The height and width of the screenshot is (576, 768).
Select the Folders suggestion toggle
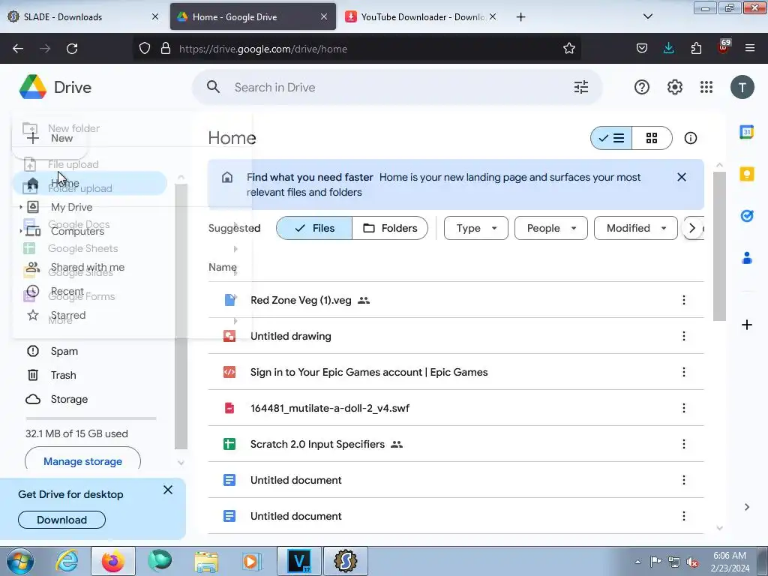pyautogui.click(x=390, y=228)
